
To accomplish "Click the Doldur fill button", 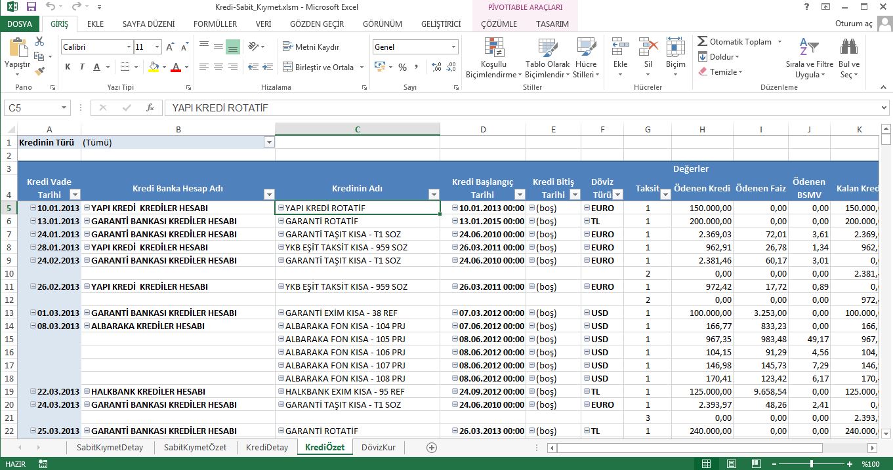I will coord(719,57).
